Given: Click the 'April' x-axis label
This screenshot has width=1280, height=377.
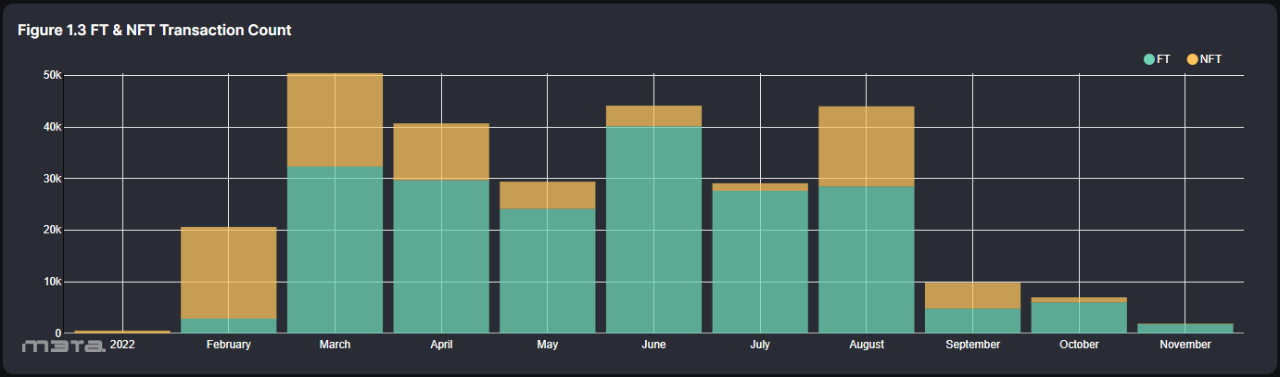Looking at the screenshot, I should tap(441, 345).
